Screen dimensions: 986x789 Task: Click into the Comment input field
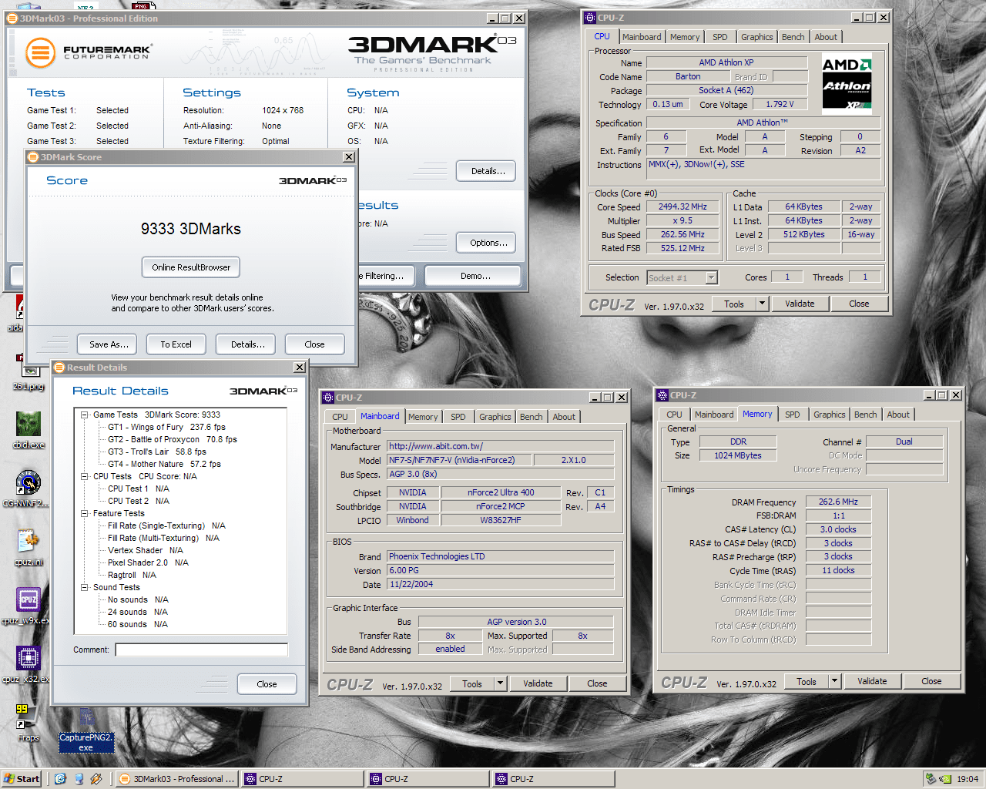(201, 650)
